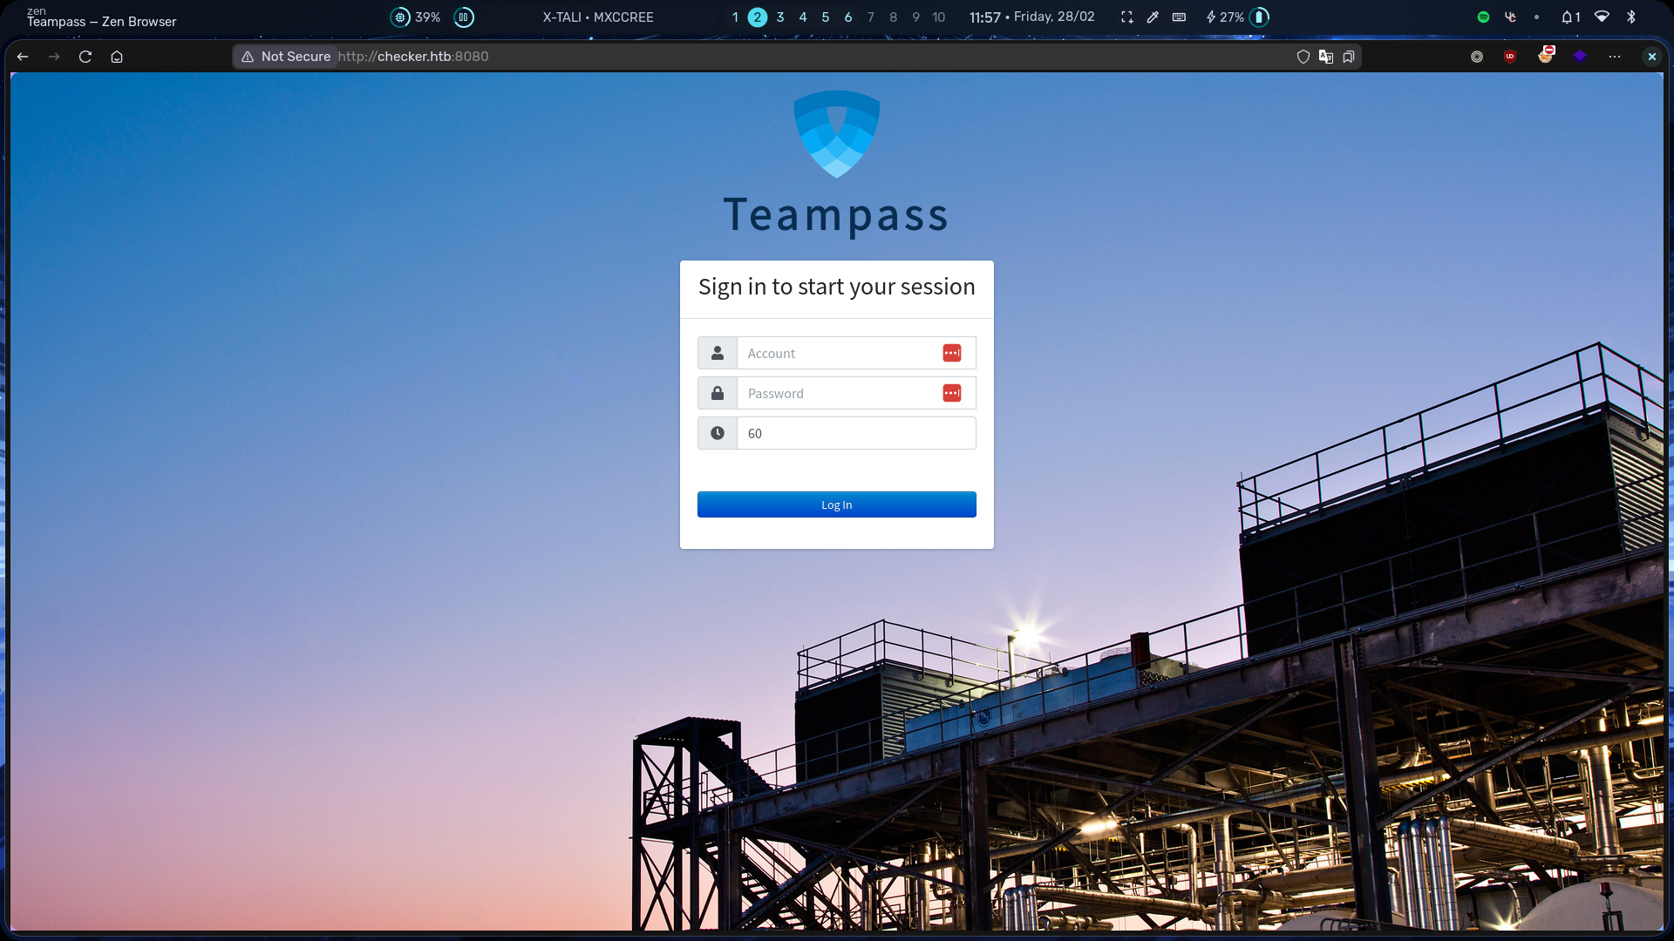
Task: Click the small dot tray indicator
Action: pyautogui.click(x=1537, y=17)
